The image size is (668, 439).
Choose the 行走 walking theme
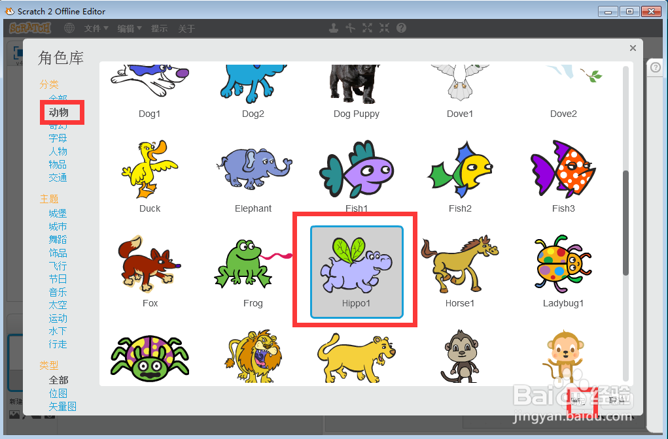click(x=58, y=344)
